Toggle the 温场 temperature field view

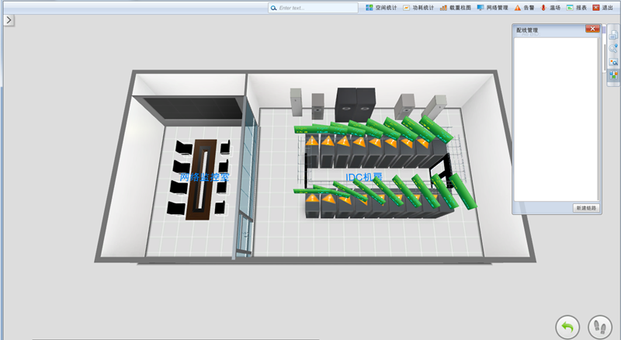[x=550, y=8]
